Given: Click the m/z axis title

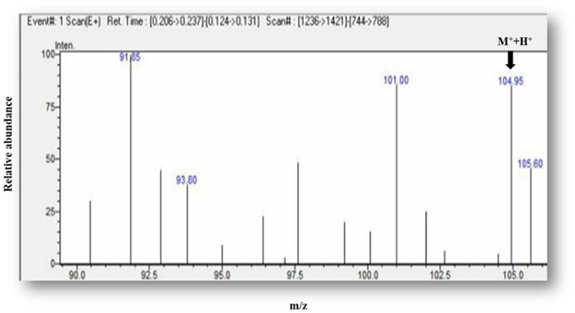Looking at the screenshot, I should (298, 306).
